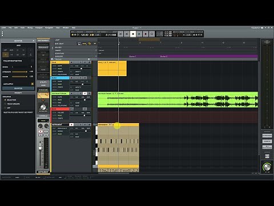Image resolution: width=274 pixels, height=206 pixels.
Task: Select the 1/32 quantize grid value
Action: [17, 55]
